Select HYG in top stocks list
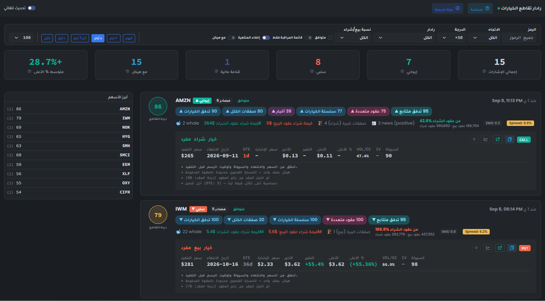The height and width of the screenshot is (301, 545). click(68, 137)
